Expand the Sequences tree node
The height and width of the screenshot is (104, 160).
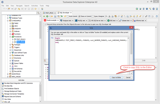click(x=10, y=50)
